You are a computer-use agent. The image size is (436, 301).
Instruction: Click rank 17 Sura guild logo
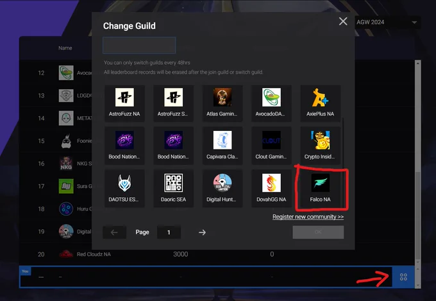coord(66,186)
